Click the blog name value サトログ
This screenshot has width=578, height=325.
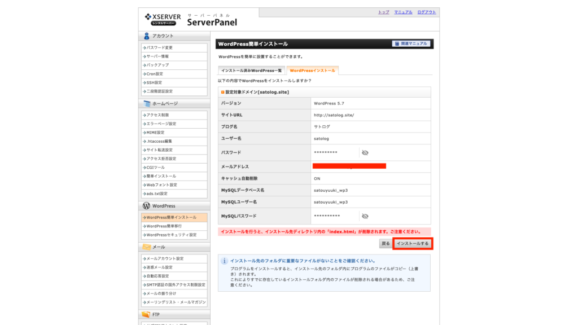[x=322, y=127]
